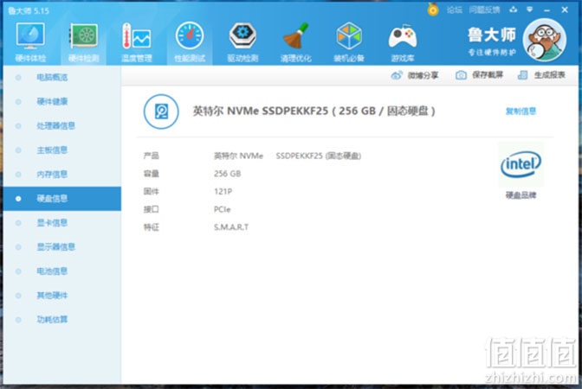Close the 鲁大师 window
The height and width of the screenshot is (389, 582).
tap(565, 10)
